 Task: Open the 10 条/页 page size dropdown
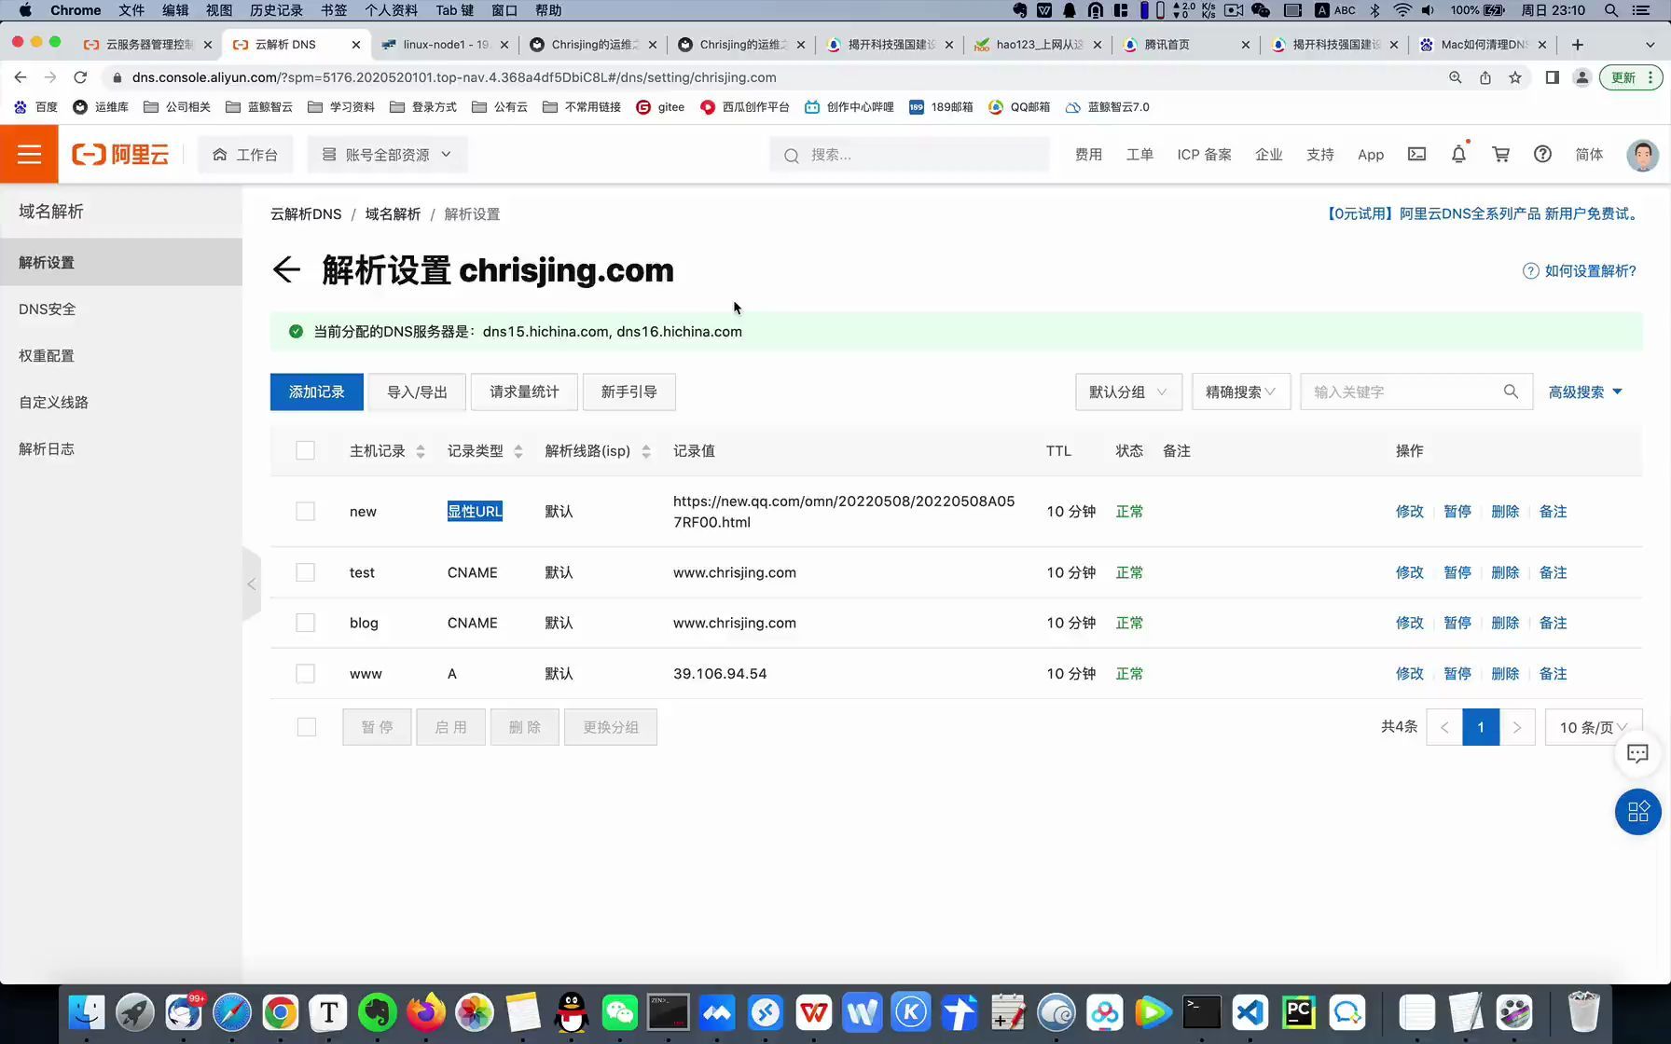(x=1594, y=727)
